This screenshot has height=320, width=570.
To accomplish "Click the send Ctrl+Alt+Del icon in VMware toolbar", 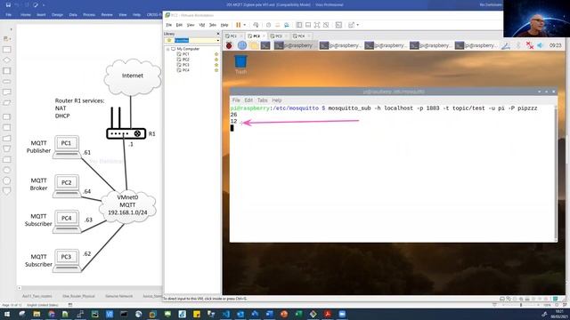I will pyautogui.click(x=256, y=25).
